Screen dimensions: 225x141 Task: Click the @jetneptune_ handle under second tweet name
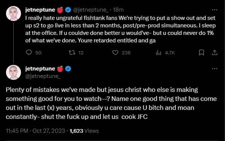coord(43,76)
